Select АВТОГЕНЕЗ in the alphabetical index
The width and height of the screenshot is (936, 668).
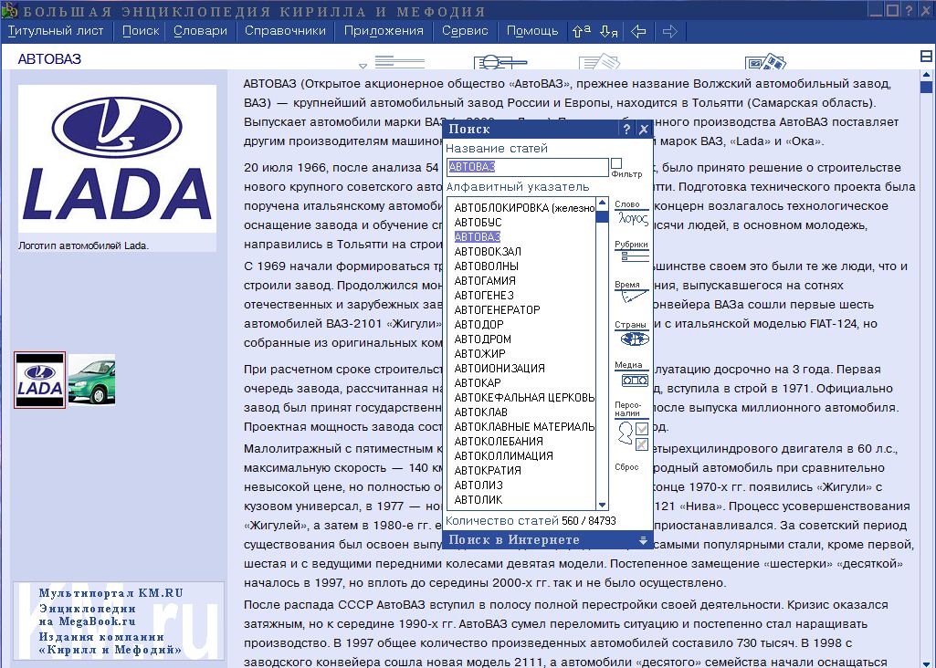[x=483, y=296]
